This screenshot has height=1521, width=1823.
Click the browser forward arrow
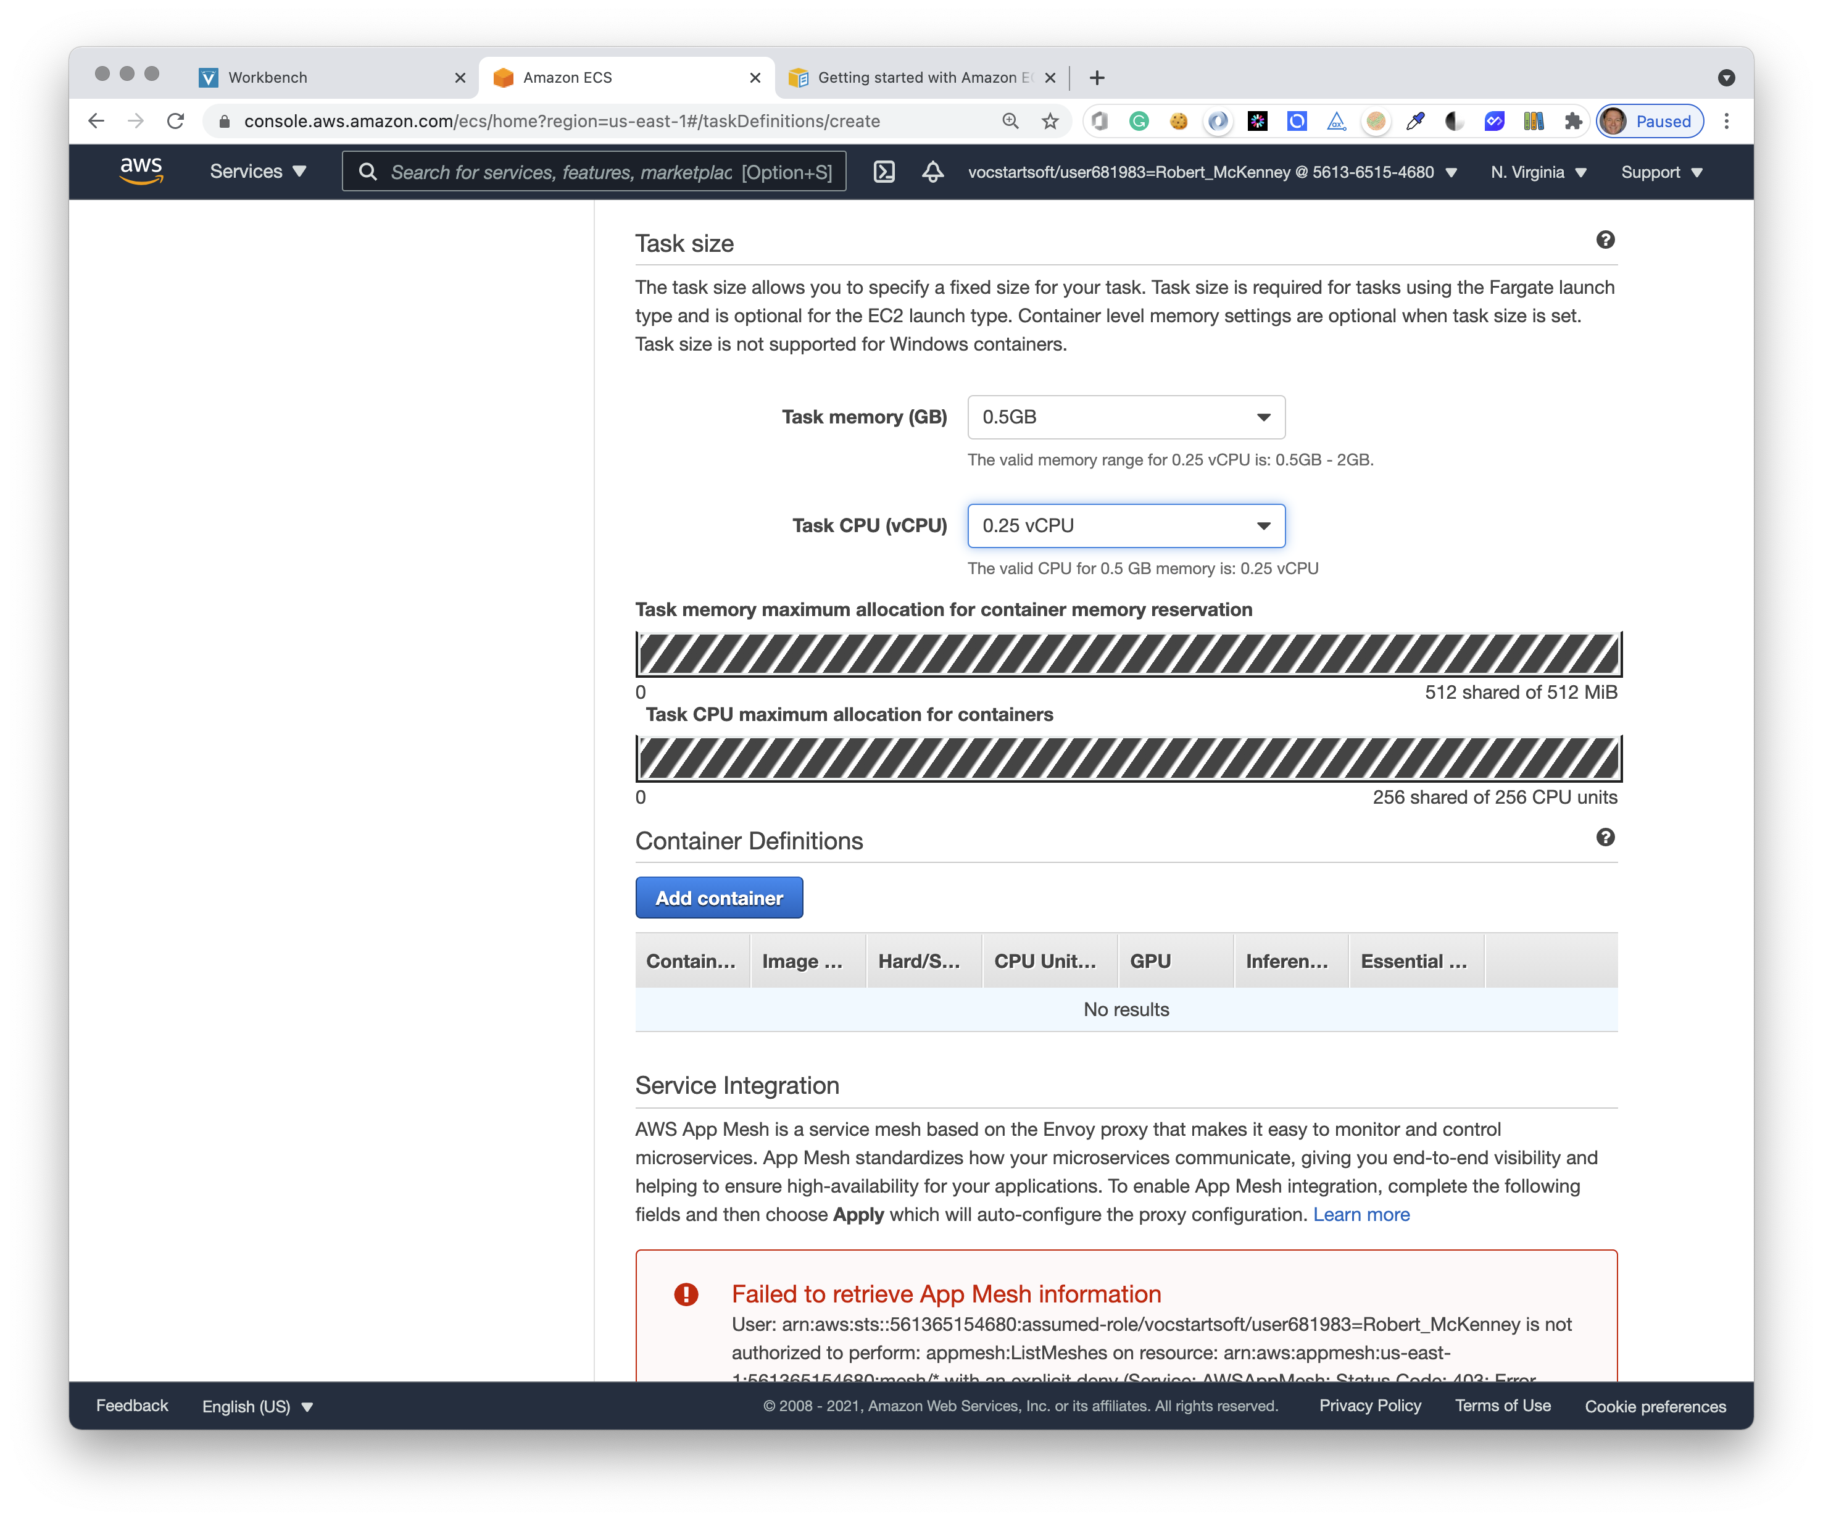(135, 122)
